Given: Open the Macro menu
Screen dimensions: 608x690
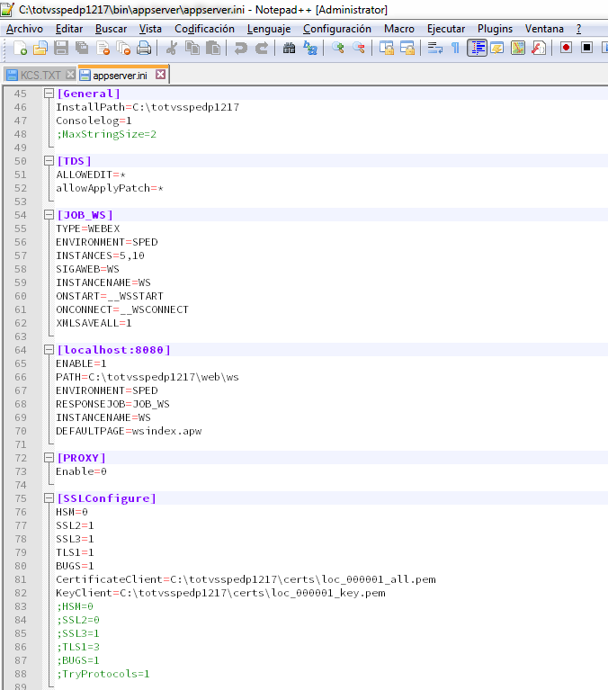Looking at the screenshot, I should click(399, 29).
